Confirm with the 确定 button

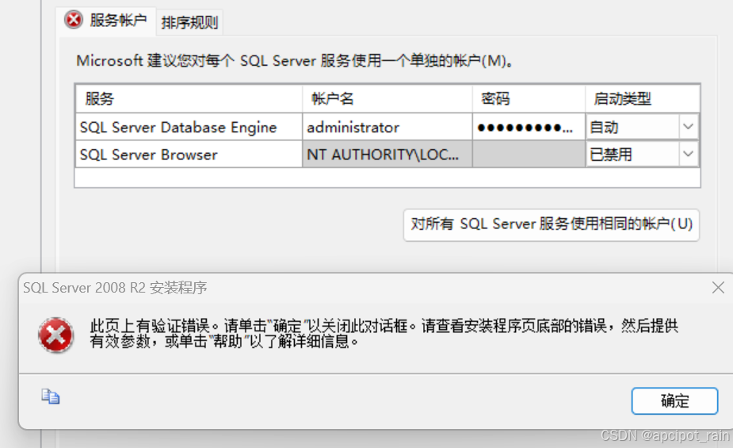[x=674, y=400]
